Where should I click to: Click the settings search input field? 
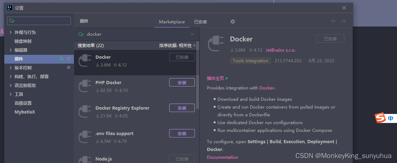tap(39, 21)
